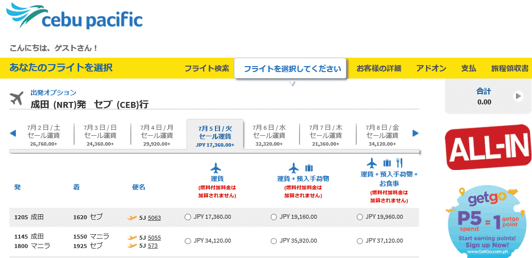Click the fork and knife meal icon
The width and height of the screenshot is (532, 258).
[x=399, y=163]
